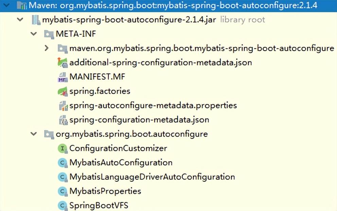Click the org.mybatis.spring.boot.autoconfigure package icon
Screen dimensions: 337x211
click(49, 134)
